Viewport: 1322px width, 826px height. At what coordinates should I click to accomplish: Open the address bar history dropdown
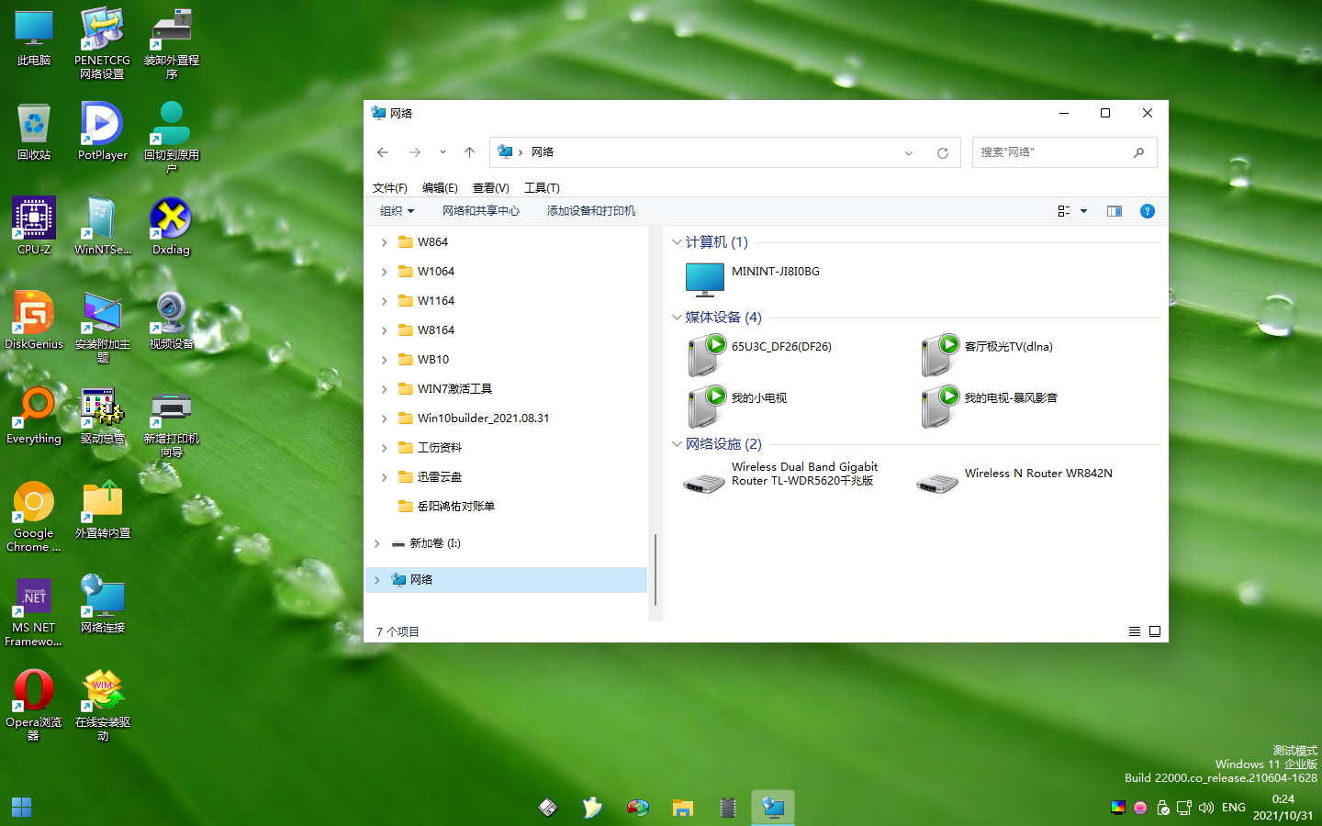(x=909, y=153)
